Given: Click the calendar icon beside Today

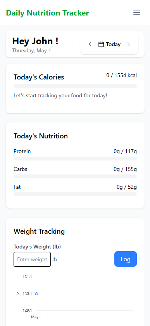Looking at the screenshot, I should 101,44.
